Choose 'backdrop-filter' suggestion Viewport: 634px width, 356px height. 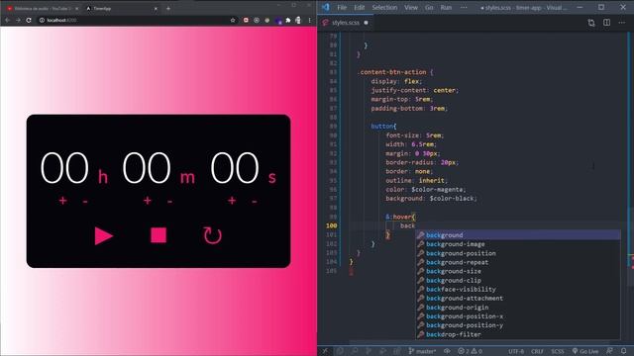(518, 334)
